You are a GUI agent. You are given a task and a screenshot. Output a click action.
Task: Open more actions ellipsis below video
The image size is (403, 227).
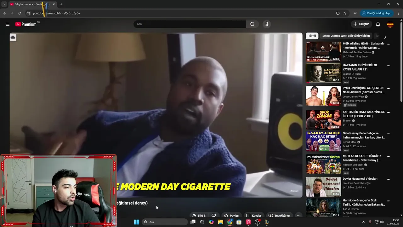coord(298,216)
